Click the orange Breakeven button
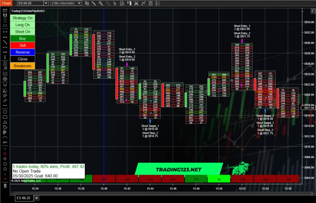This screenshot has width=316, height=203. pyautogui.click(x=23, y=66)
